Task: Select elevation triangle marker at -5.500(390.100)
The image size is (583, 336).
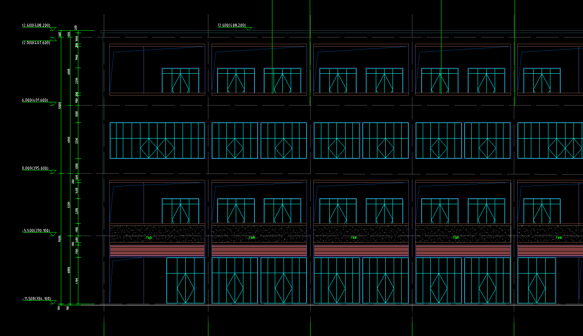Action: coord(53,234)
